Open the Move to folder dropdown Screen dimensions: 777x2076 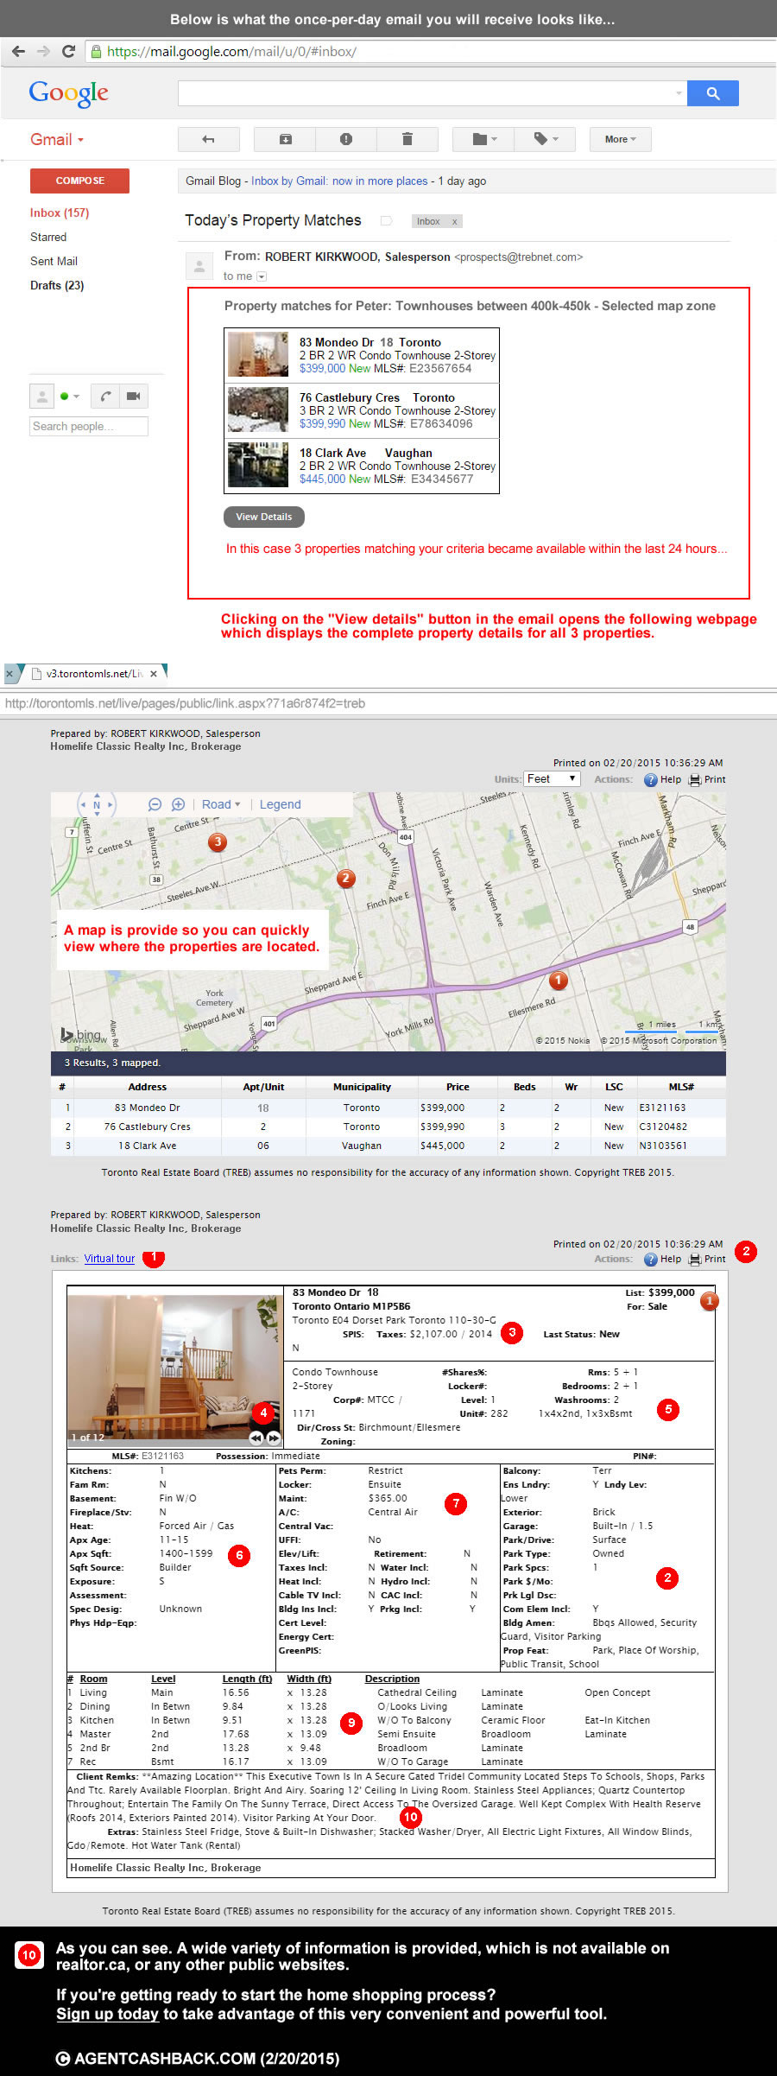485,139
